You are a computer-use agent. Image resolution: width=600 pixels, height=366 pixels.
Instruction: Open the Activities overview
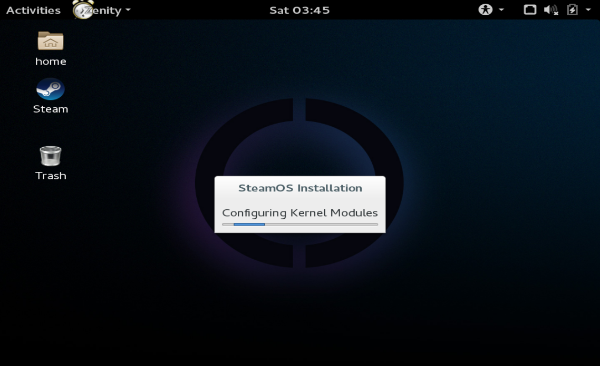[x=33, y=11]
